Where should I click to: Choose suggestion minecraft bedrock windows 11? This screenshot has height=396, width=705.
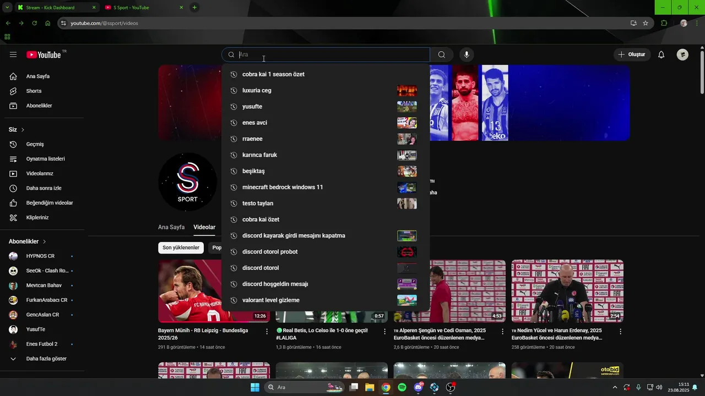pyautogui.click(x=326, y=187)
